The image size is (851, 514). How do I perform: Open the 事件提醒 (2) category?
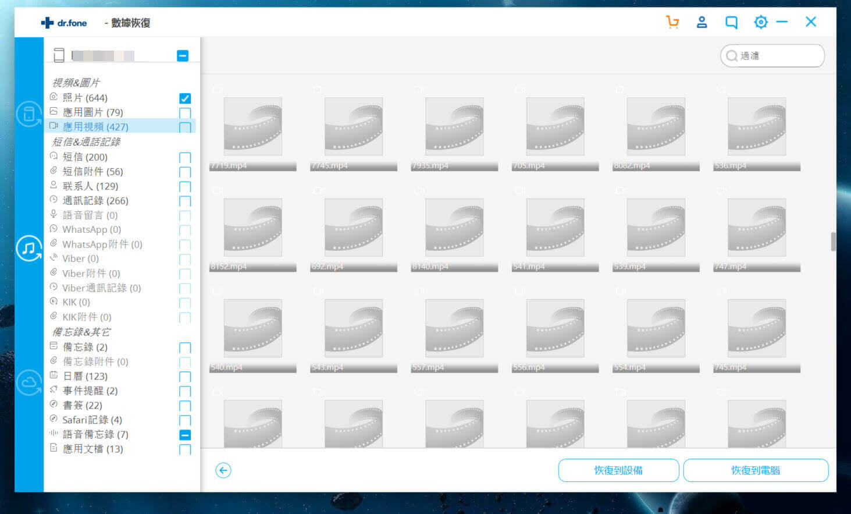[x=90, y=391]
